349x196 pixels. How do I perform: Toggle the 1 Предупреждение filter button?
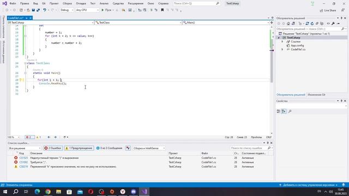click(79, 148)
